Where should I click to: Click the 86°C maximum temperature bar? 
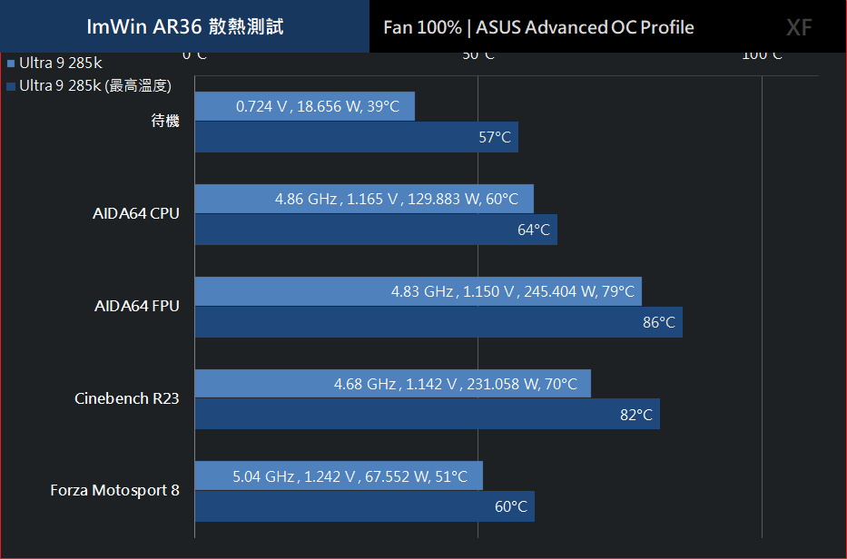point(438,322)
